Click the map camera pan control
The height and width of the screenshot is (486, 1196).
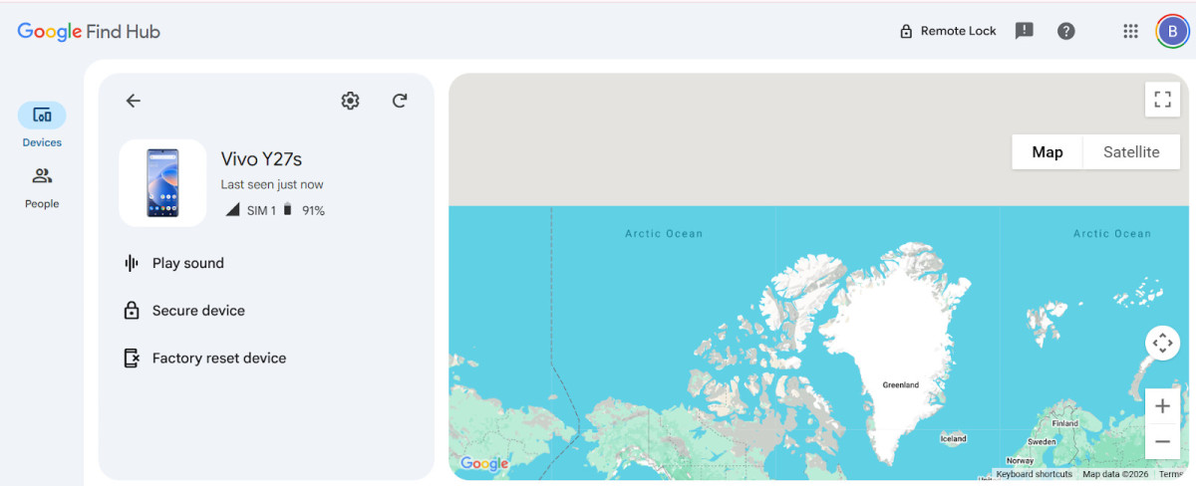coord(1162,343)
